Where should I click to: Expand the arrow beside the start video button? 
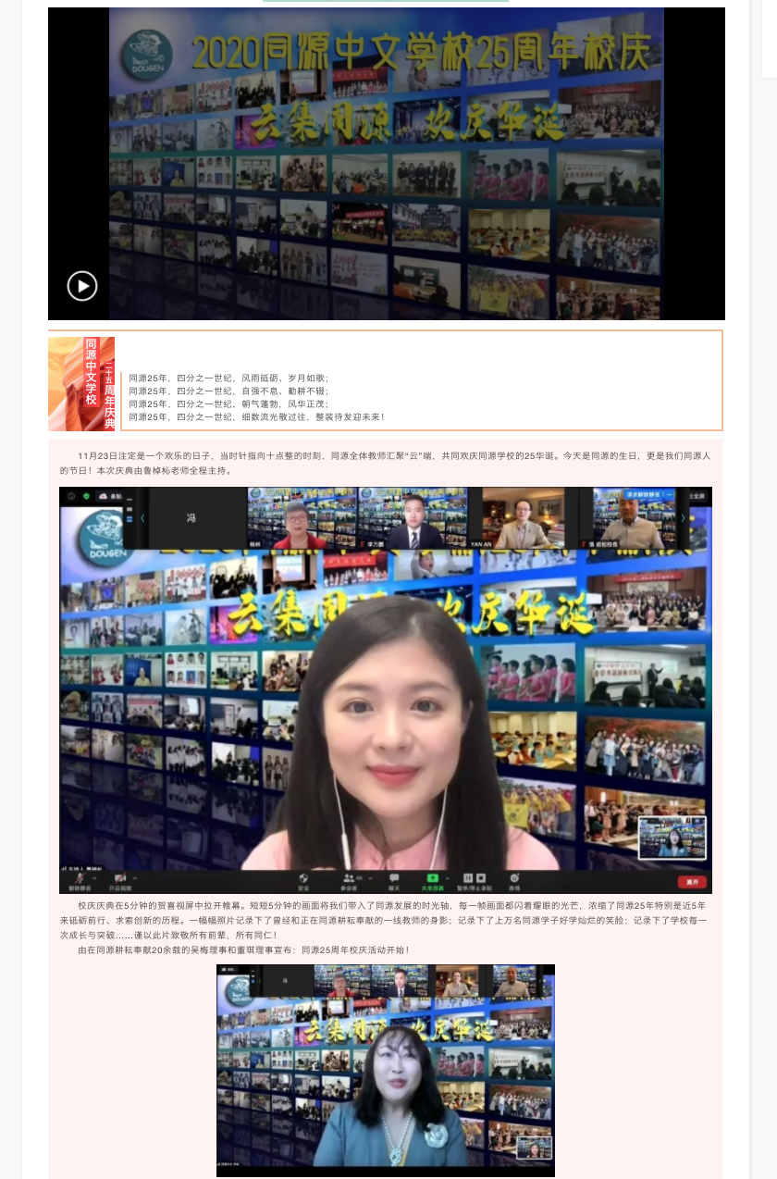click(135, 877)
